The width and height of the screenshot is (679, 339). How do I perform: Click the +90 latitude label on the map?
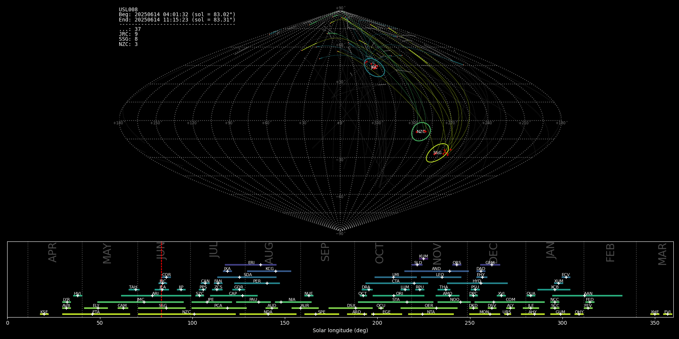pos(340,8)
